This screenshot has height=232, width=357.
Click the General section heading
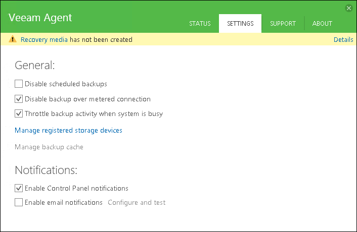(x=34, y=65)
